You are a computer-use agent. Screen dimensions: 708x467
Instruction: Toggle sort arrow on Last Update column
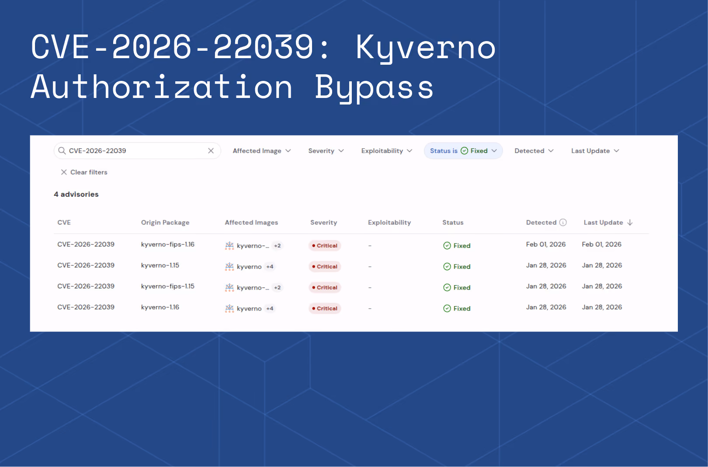(630, 223)
